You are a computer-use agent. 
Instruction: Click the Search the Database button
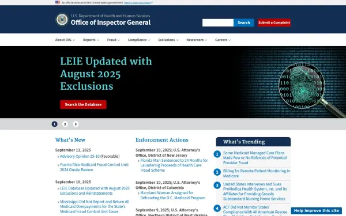(x=83, y=104)
